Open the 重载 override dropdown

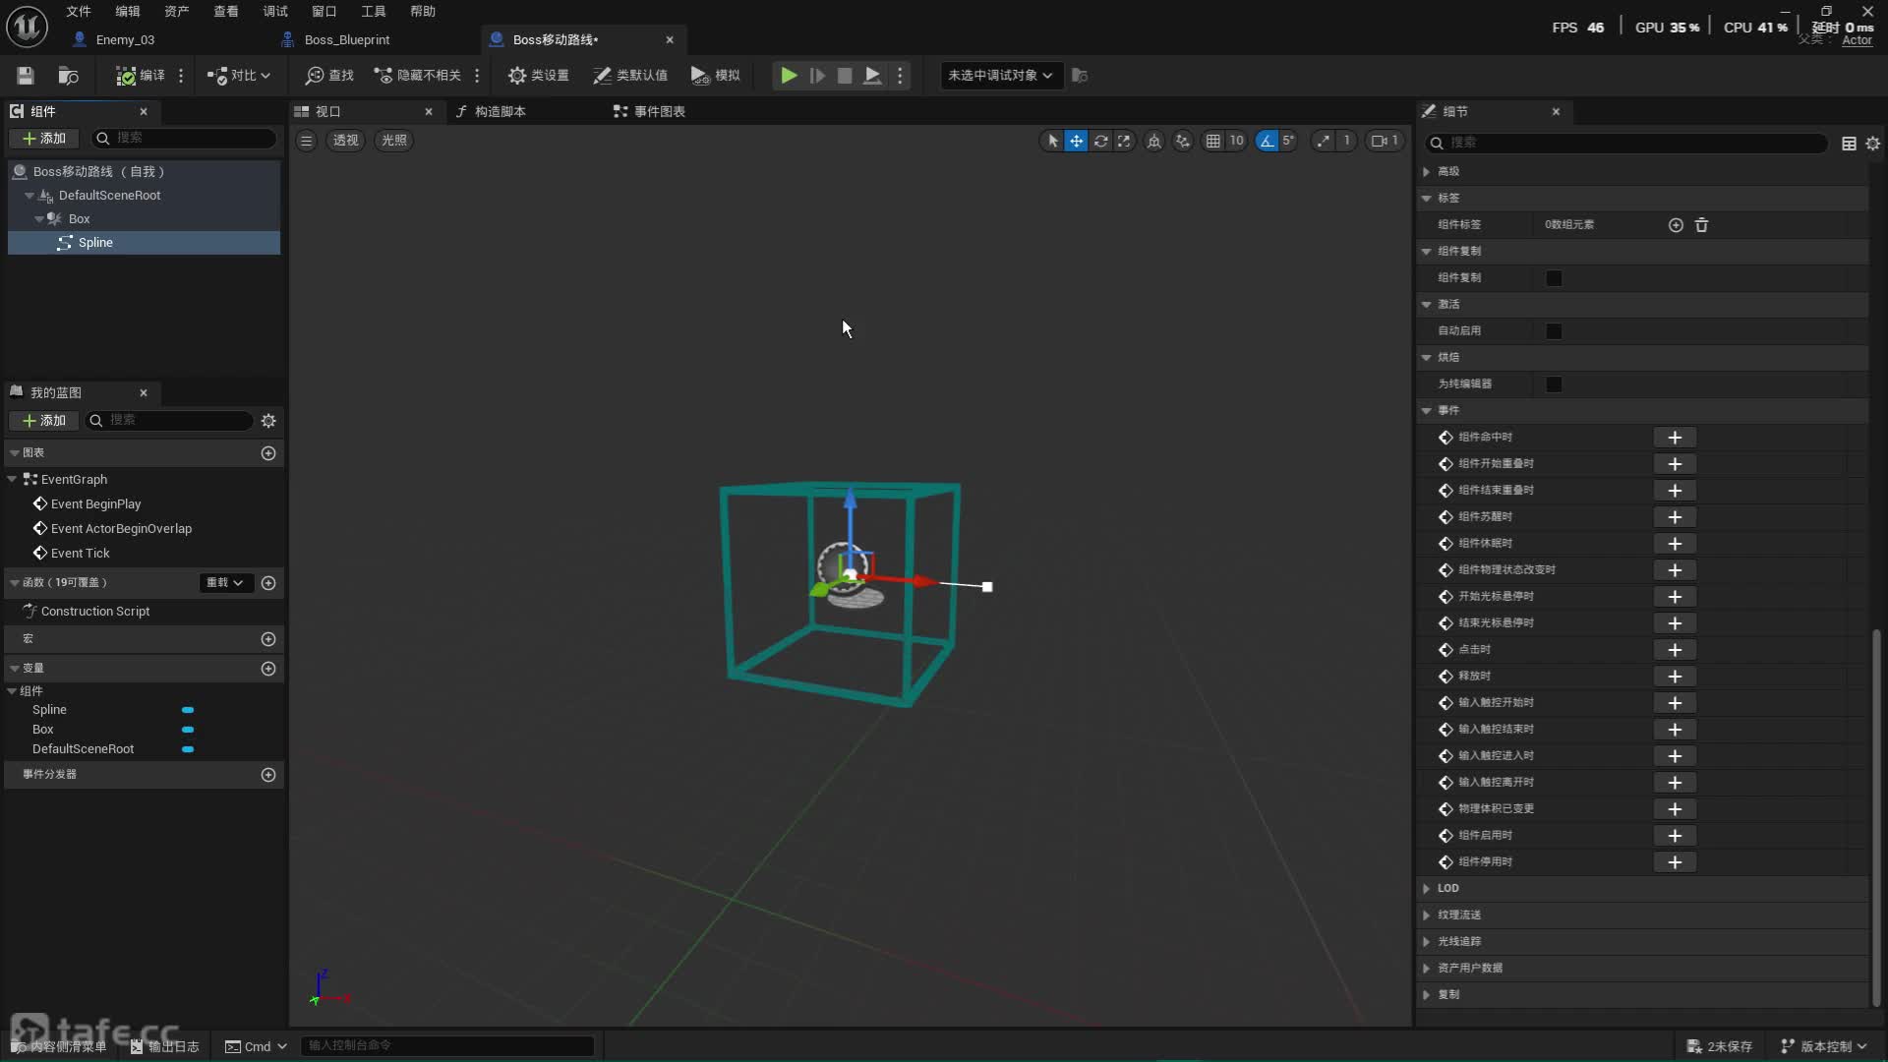point(224,583)
